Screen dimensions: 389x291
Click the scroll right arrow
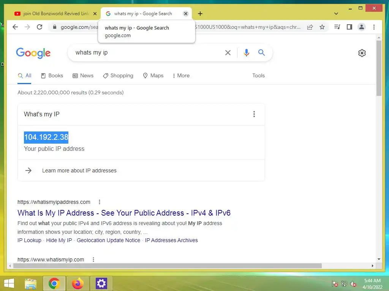coord(372,266)
